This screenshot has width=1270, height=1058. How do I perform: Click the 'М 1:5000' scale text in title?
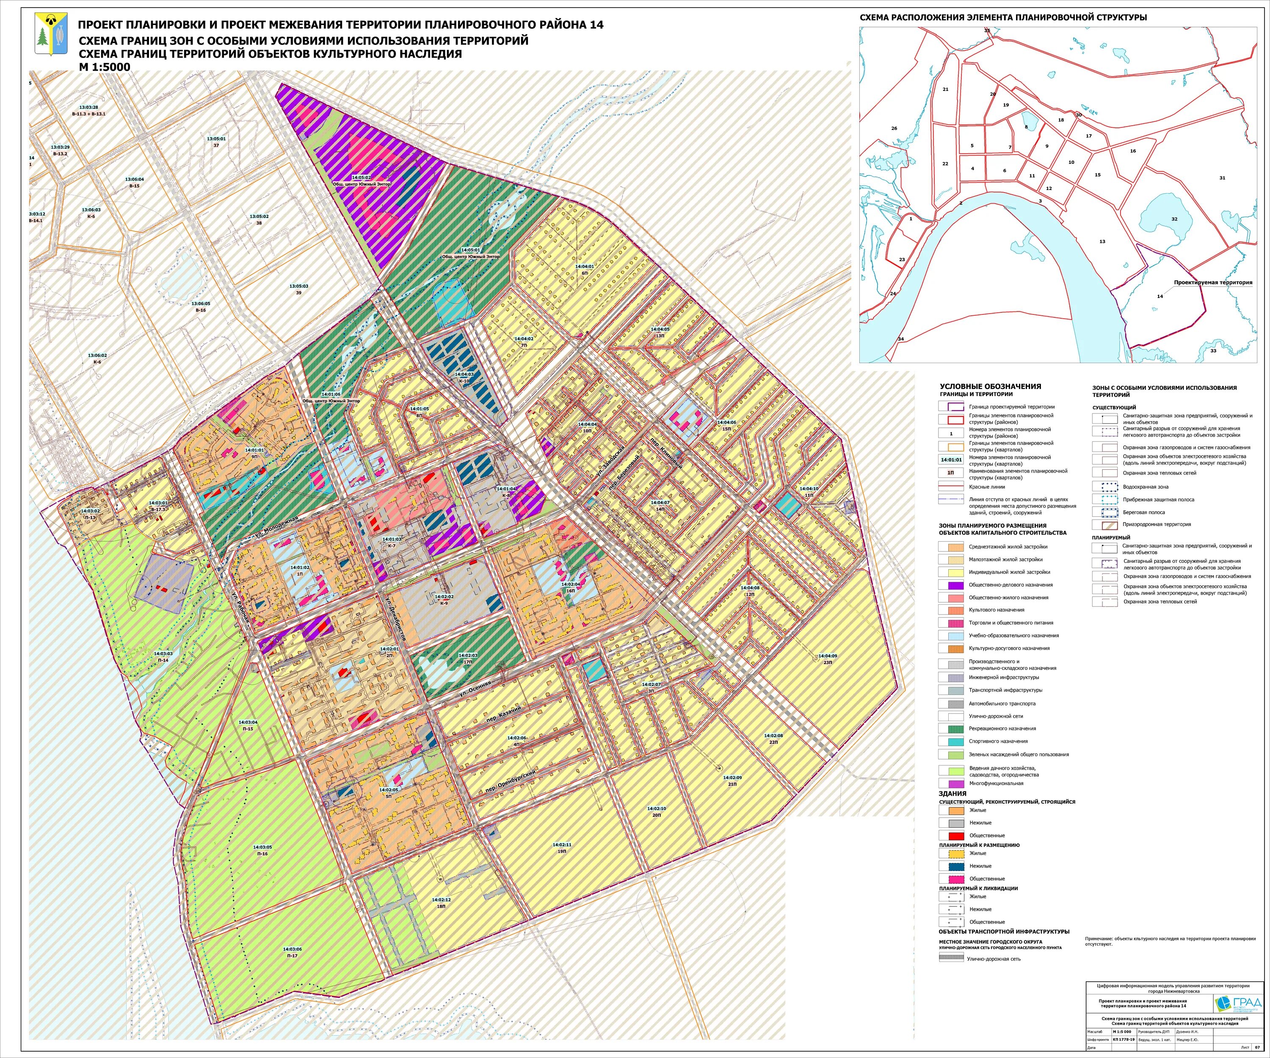coord(105,67)
